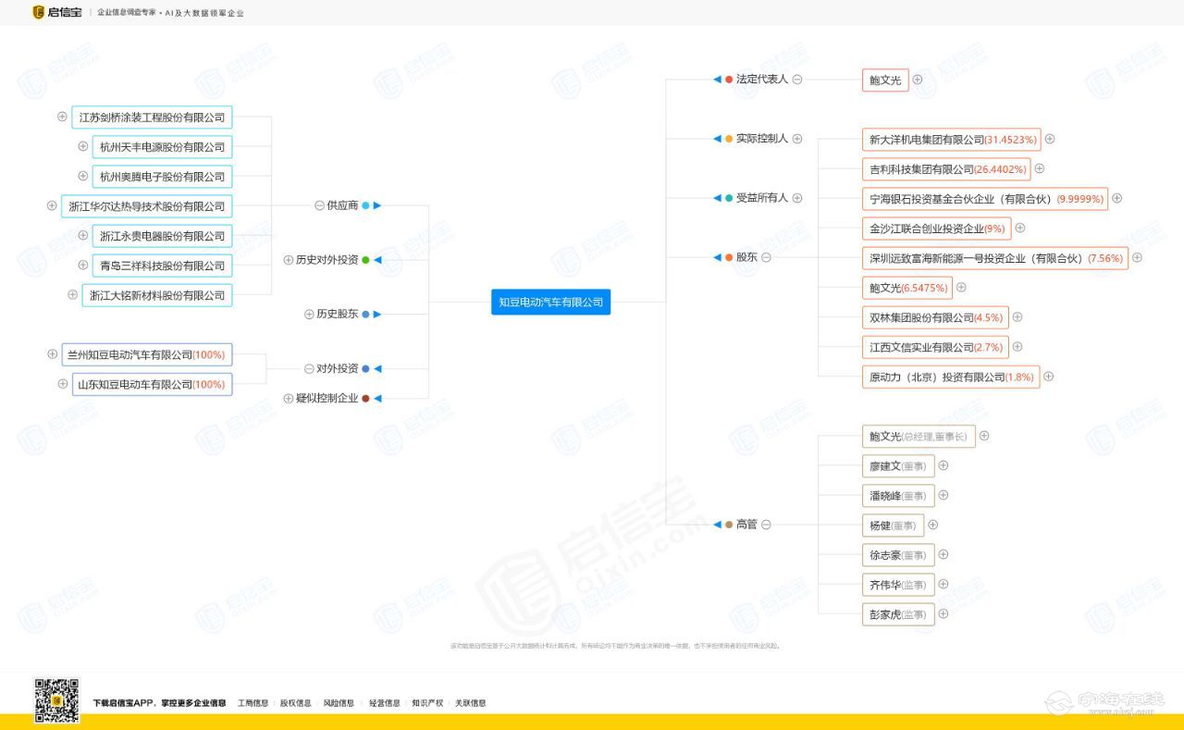Viewport: 1184px width, 730px height.
Task: Expand the plus icon beside 杭州奥腾电子股份有限公司
Action: [x=83, y=176]
